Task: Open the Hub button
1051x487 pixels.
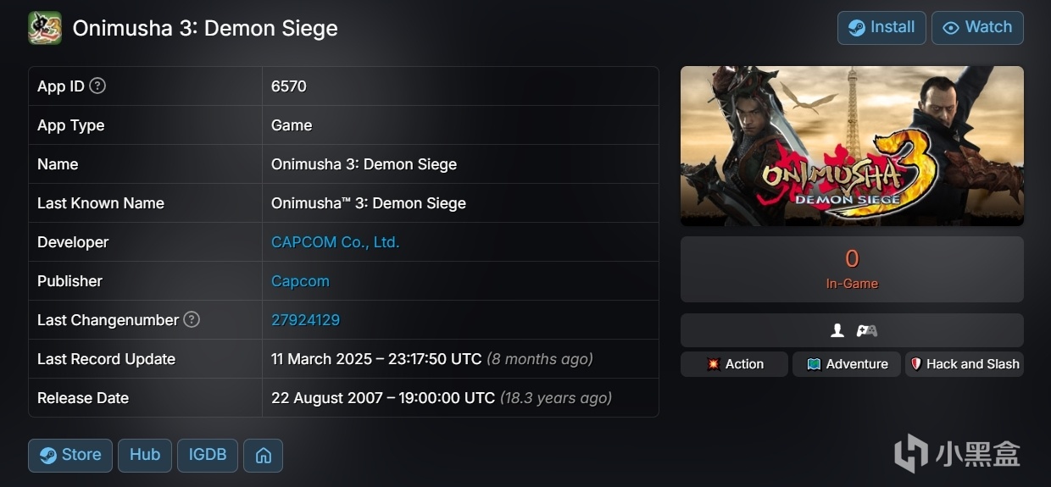Action: [145, 455]
